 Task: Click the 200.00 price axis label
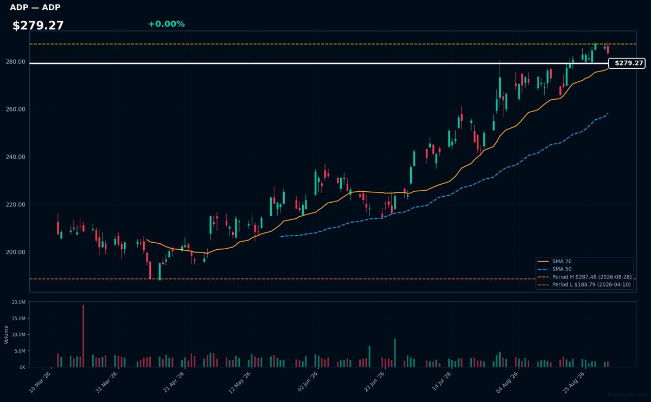[x=16, y=252]
